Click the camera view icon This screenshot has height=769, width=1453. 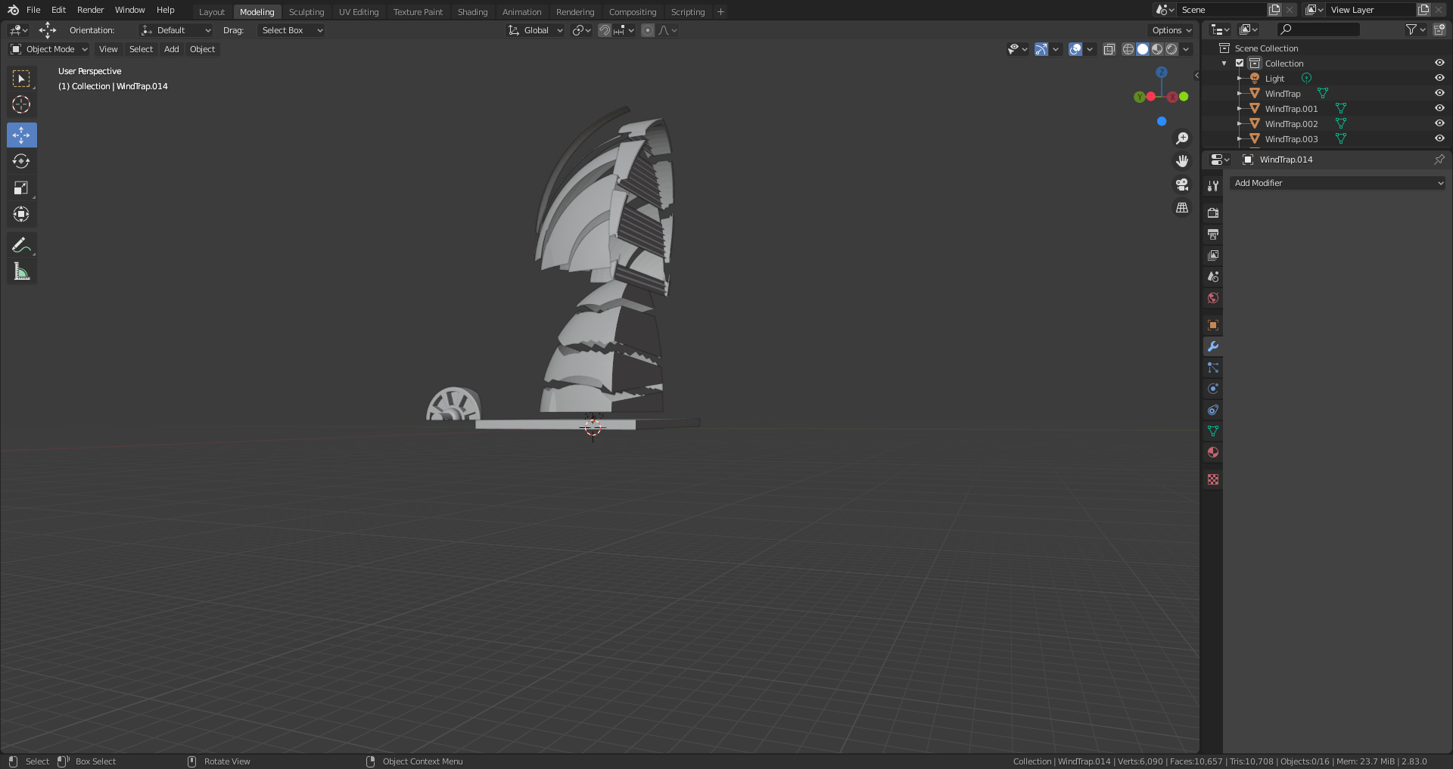pyautogui.click(x=1181, y=184)
